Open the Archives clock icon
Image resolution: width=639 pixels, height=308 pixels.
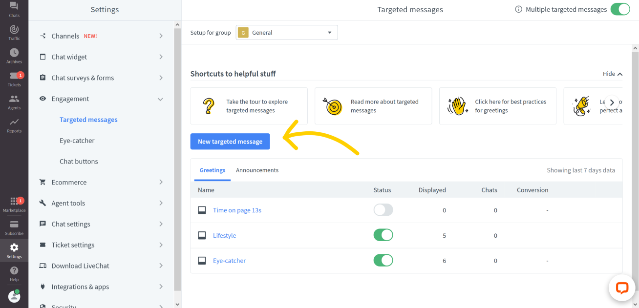point(14,52)
